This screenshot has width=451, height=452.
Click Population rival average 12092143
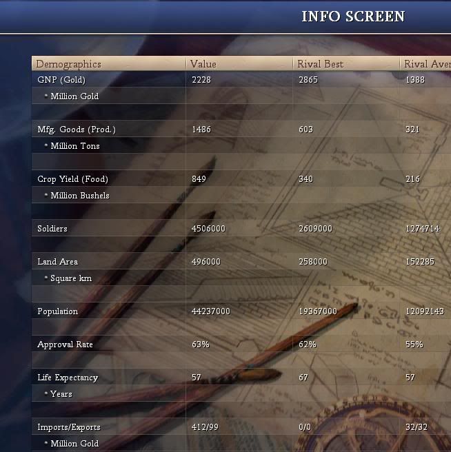coord(425,311)
